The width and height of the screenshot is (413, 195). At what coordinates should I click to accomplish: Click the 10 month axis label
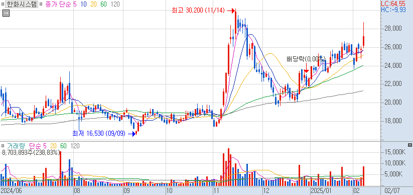tap(169, 190)
